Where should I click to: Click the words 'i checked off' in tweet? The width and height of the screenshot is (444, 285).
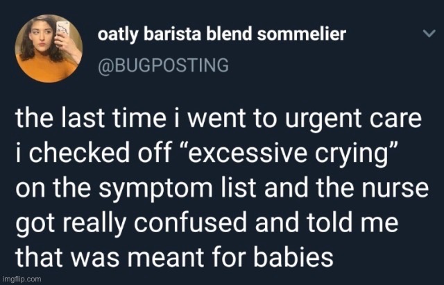94,154
